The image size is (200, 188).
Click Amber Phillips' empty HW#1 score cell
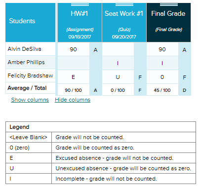[74, 63]
